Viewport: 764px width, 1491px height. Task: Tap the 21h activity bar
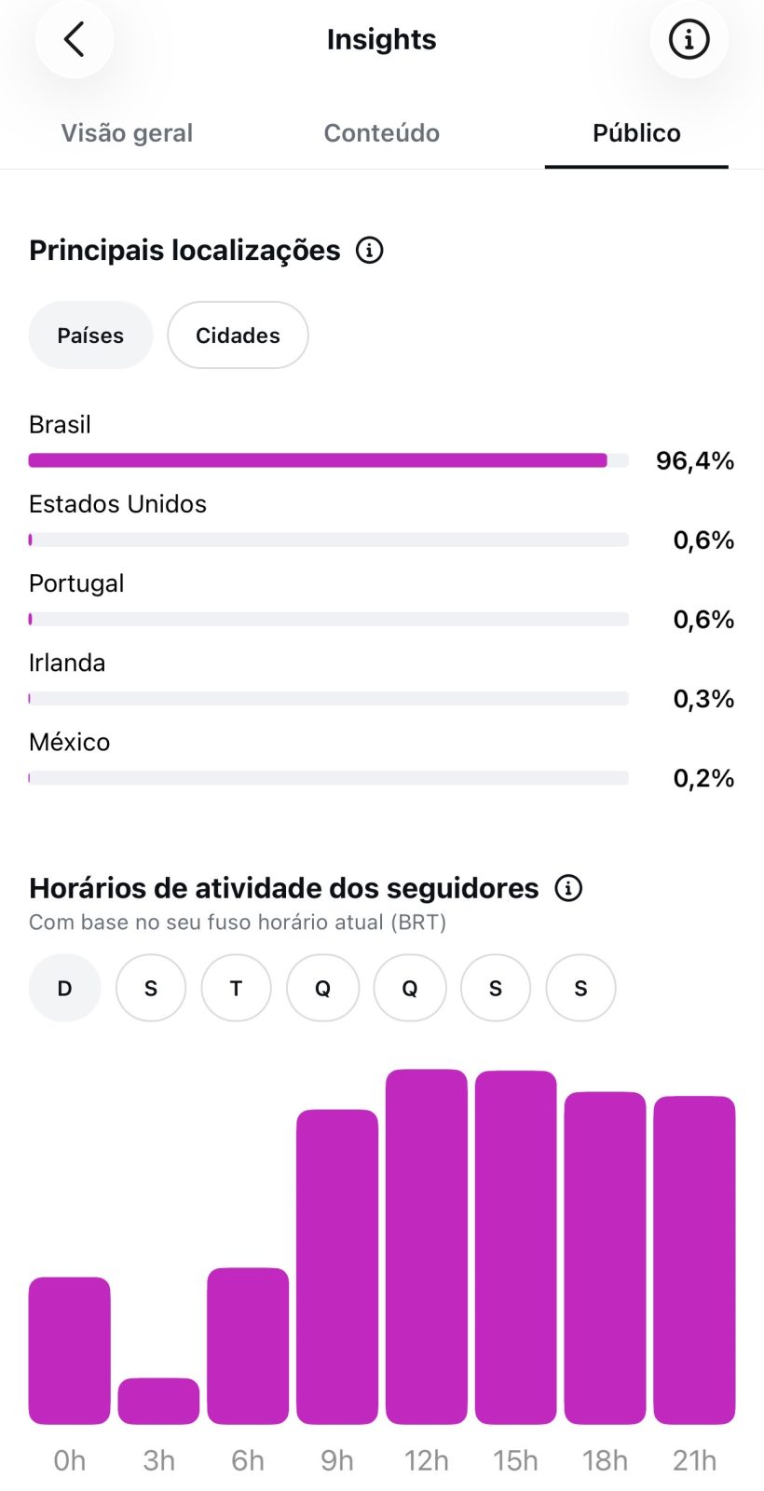(694, 1260)
